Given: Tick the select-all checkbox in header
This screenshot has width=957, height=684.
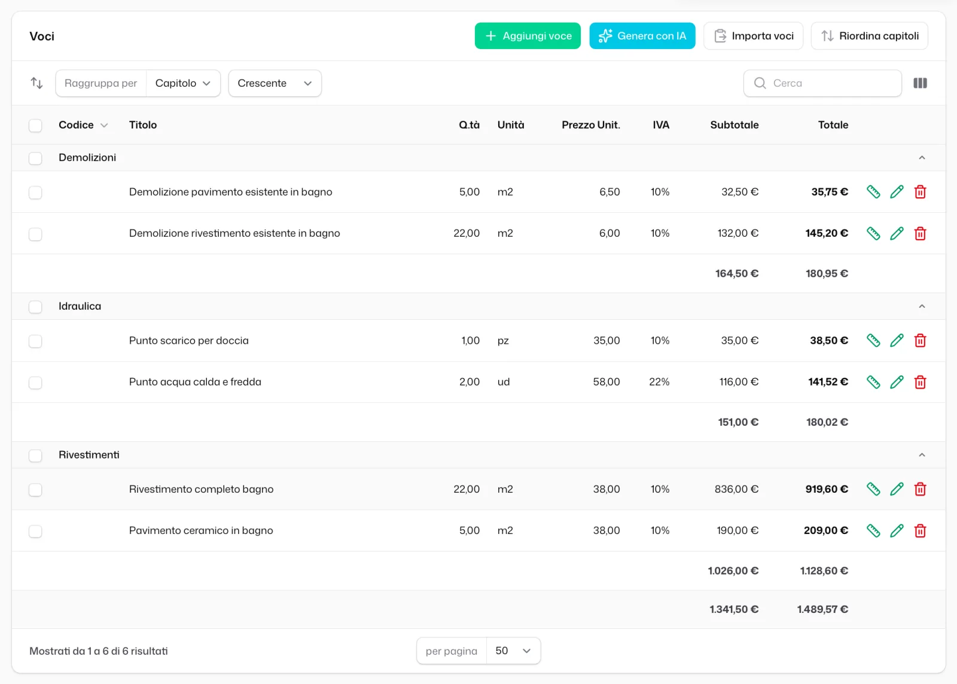Looking at the screenshot, I should (x=35, y=126).
